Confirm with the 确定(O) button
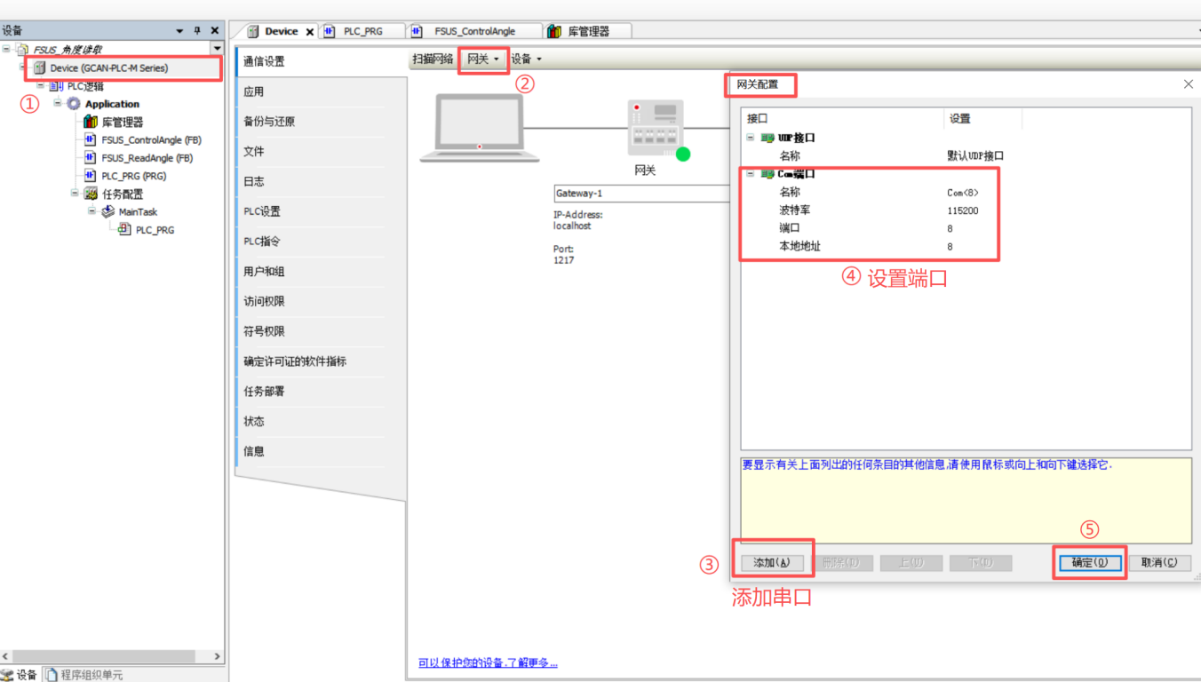 [x=1089, y=563]
